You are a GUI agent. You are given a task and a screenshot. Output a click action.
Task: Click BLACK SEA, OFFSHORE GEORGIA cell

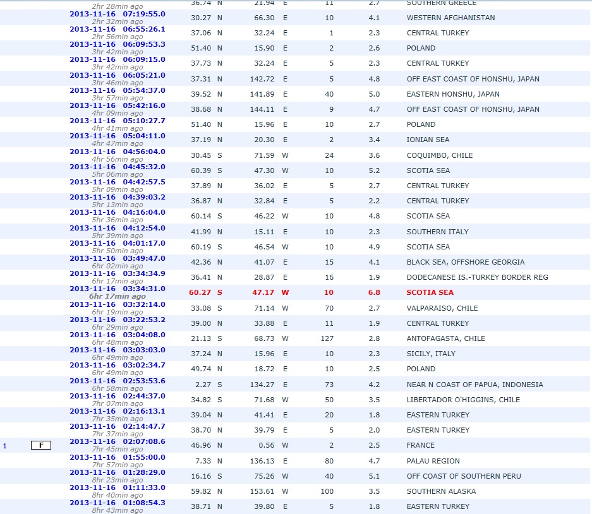pyautogui.click(x=466, y=262)
